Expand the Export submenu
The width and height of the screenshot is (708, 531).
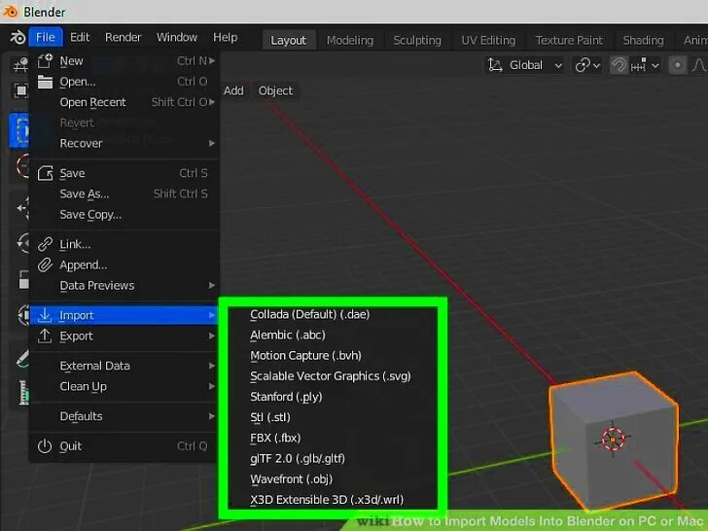coord(124,336)
